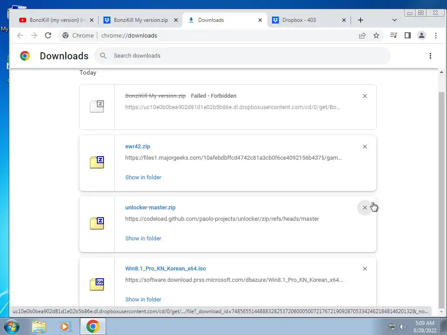Click the Search downloads field
Viewport: 447px width, 335px height.
tap(242, 56)
